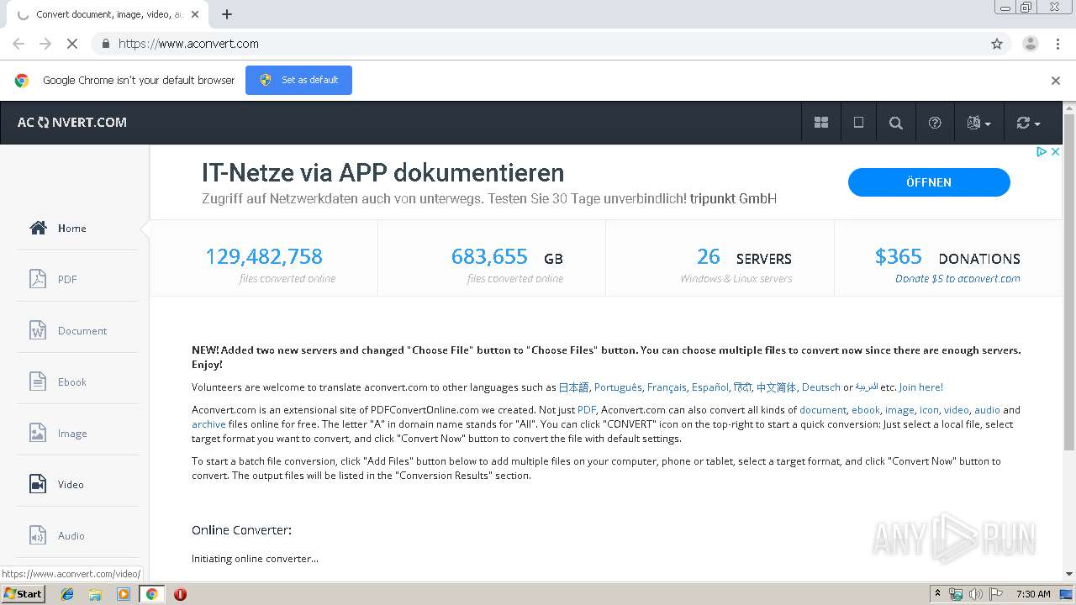Click the Ebook page icon

pyautogui.click(x=38, y=381)
